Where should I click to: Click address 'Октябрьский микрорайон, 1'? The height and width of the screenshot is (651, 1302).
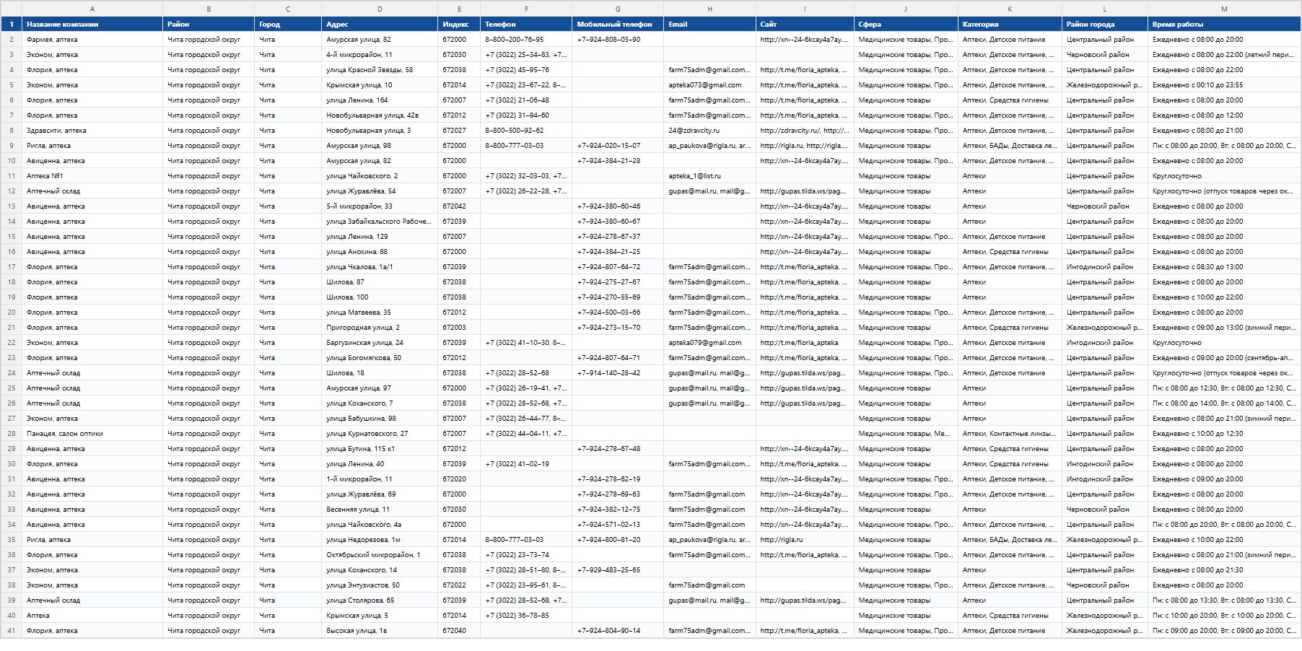pyautogui.click(x=380, y=555)
